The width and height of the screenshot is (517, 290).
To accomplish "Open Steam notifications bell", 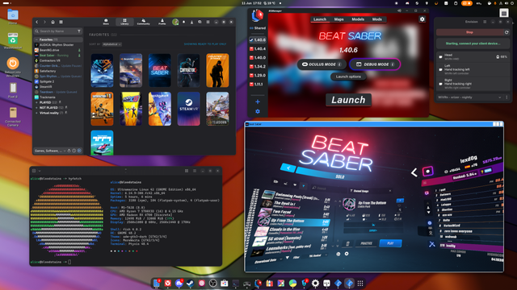I will click(x=184, y=22).
